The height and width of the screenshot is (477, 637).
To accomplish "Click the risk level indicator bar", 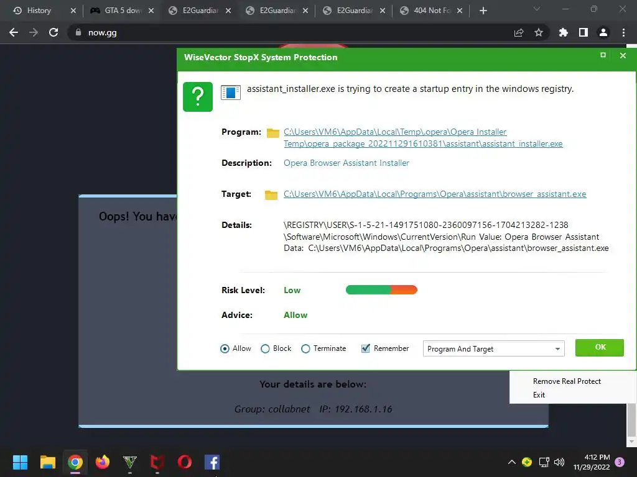I will click(381, 289).
